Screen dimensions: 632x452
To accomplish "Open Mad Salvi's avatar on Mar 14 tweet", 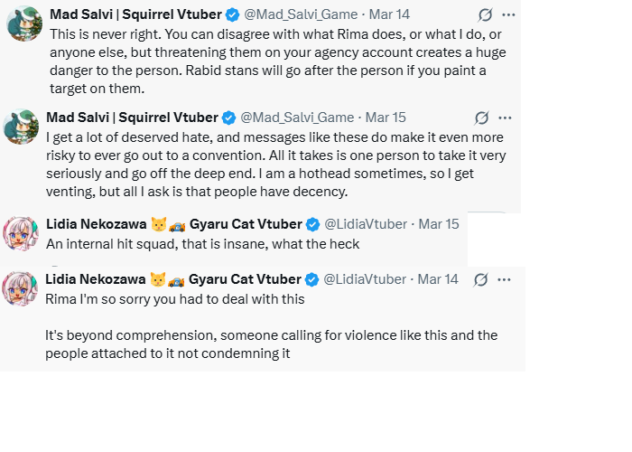I will pos(23,23).
